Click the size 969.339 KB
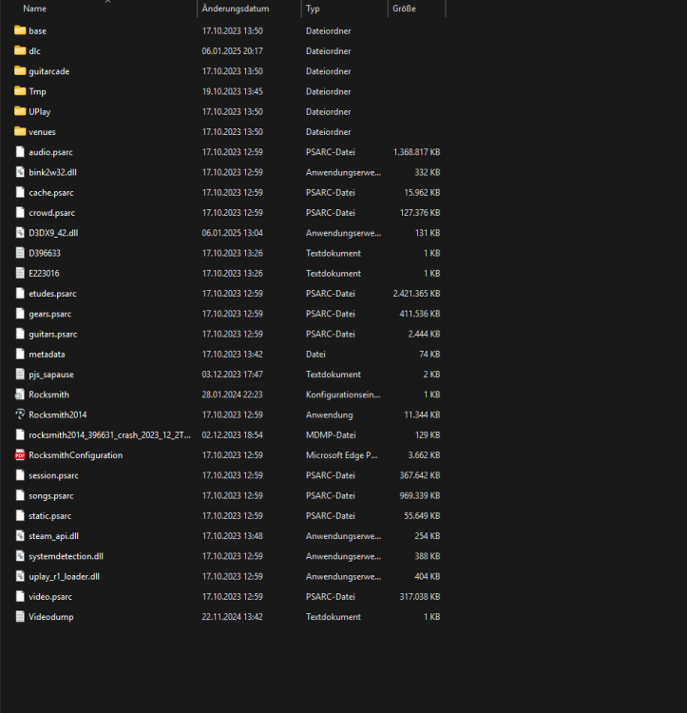This screenshot has height=713, width=687. click(420, 495)
